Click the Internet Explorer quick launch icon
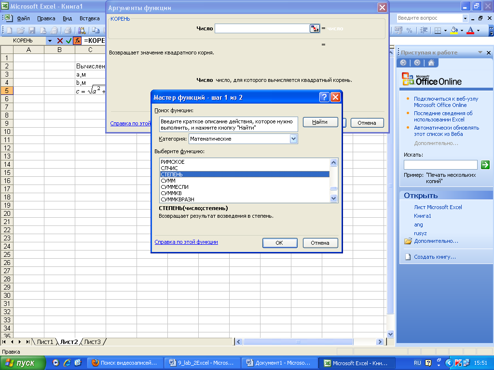Image resolution: width=494 pixels, height=370 pixels. (67, 363)
